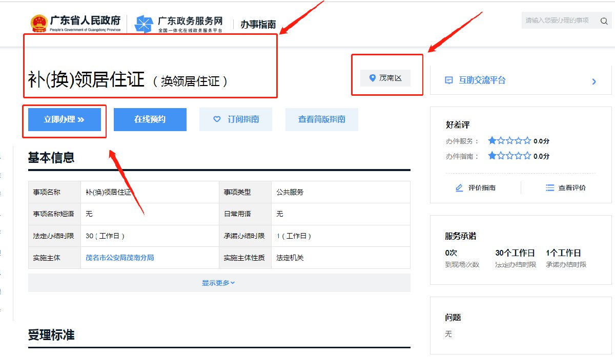
Task: Open the 查看简版指南 button
Action: tap(321, 119)
